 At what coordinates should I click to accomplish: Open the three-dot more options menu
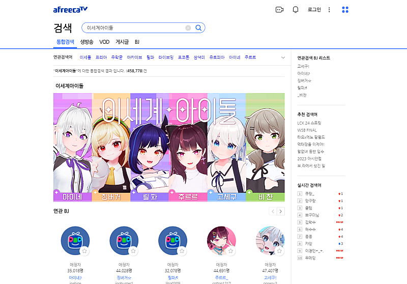point(329,10)
